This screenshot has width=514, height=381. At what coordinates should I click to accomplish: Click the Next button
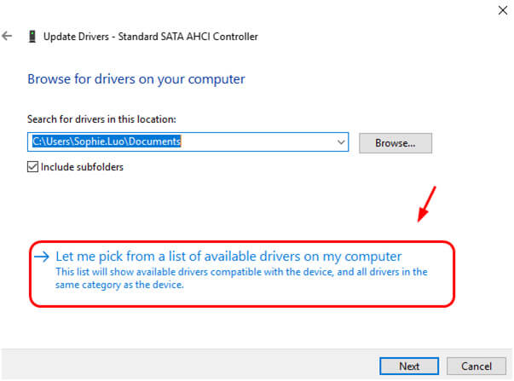click(x=409, y=366)
